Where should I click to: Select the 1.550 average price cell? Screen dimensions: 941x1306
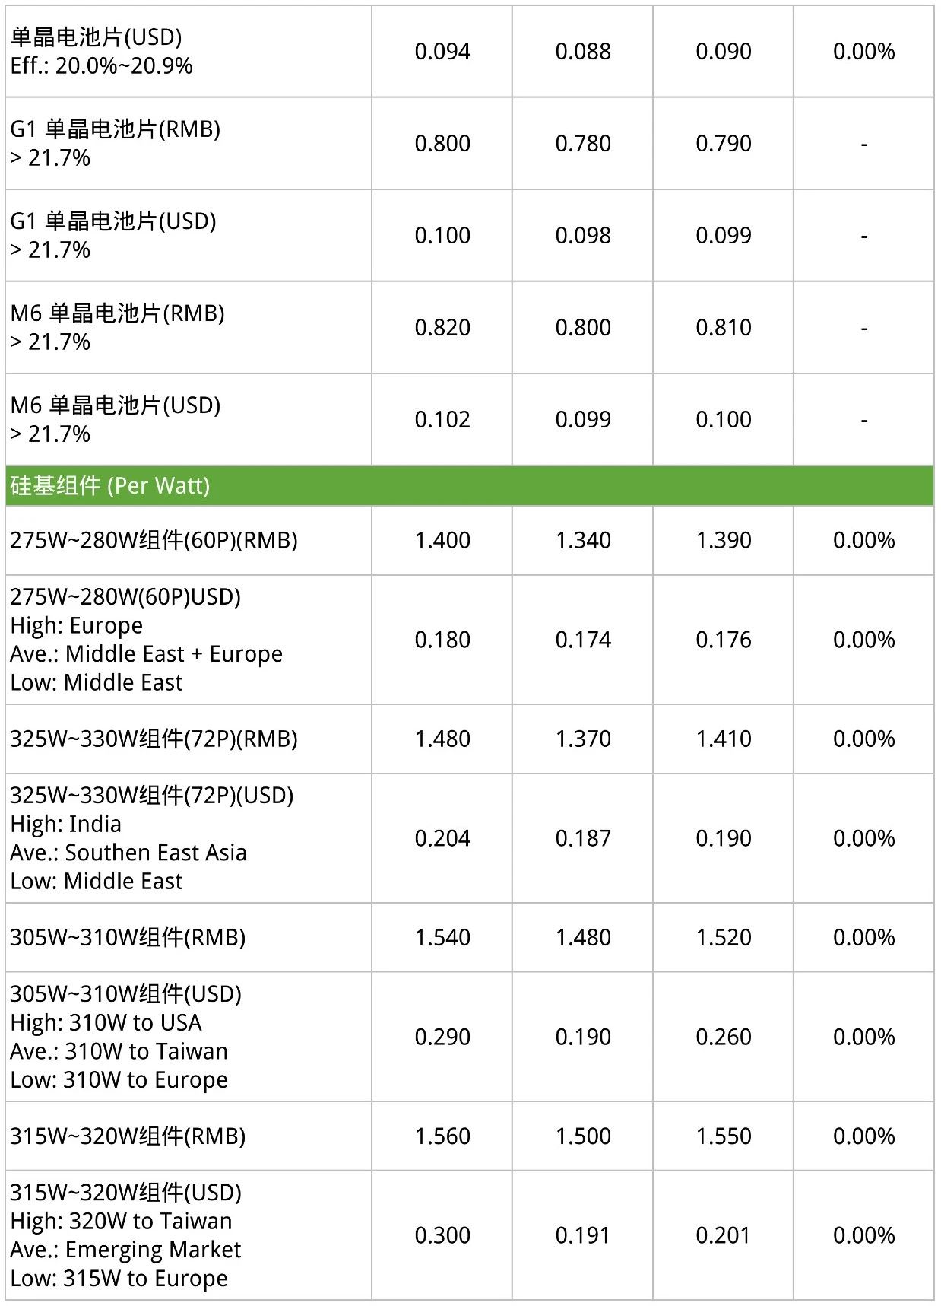point(724,1136)
